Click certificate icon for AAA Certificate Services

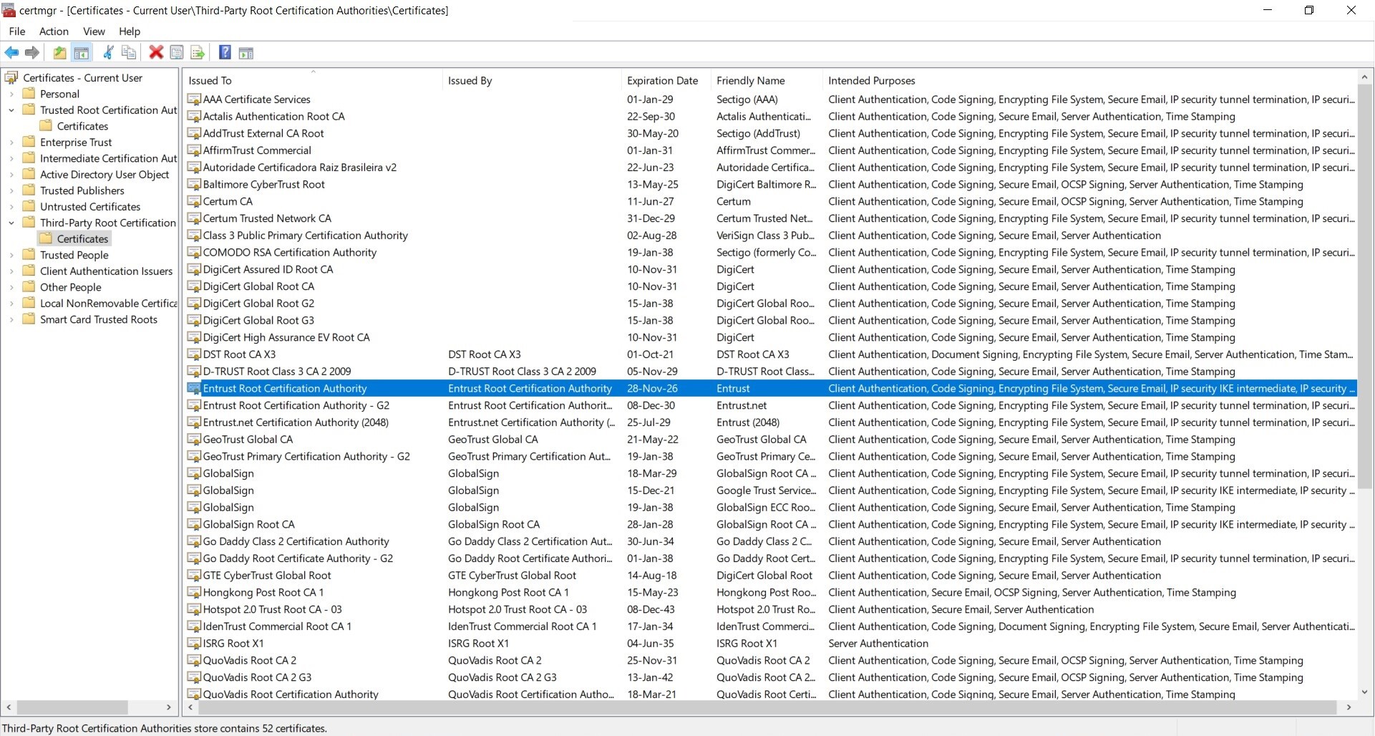pos(194,100)
